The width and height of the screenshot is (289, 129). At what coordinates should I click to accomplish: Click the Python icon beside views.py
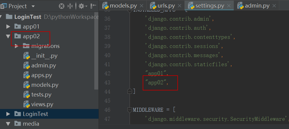pyautogui.click(x=26, y=104)
